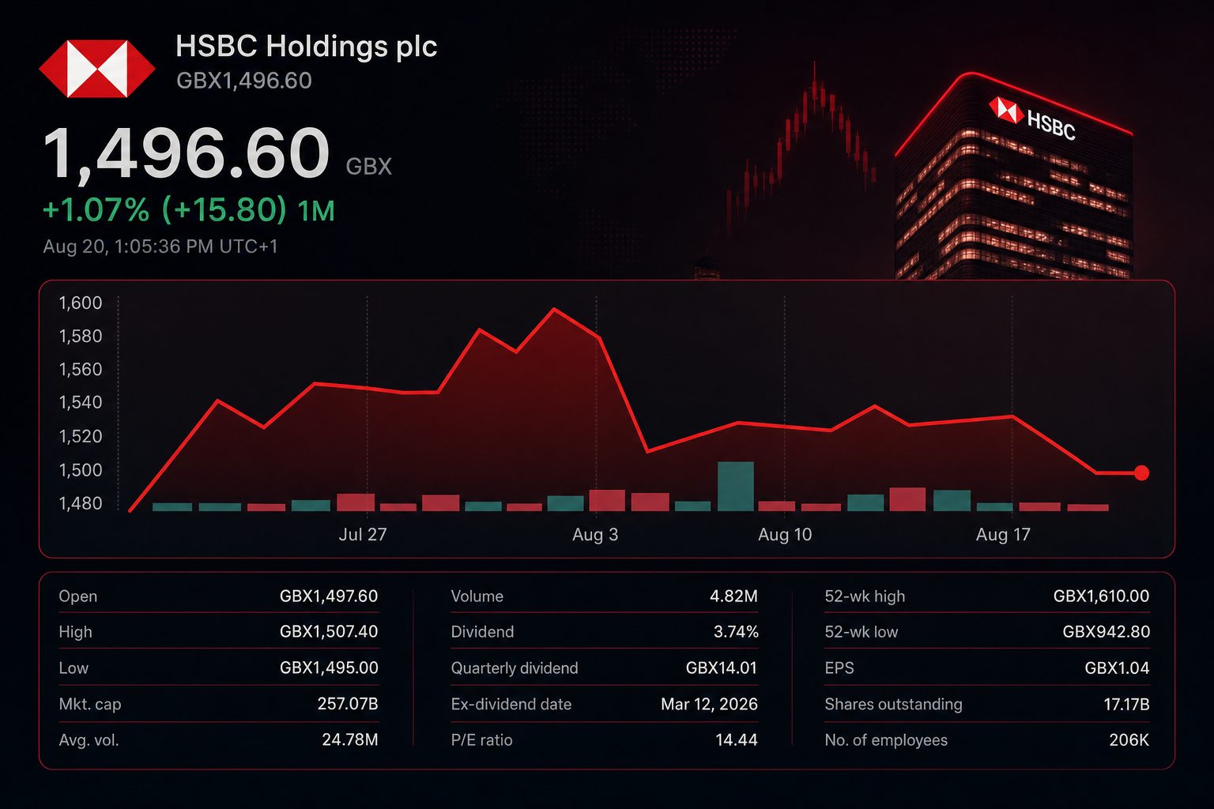The image size is (1214, 809).
Task: Click the EPS row label
Action: [x=839, y=668]
